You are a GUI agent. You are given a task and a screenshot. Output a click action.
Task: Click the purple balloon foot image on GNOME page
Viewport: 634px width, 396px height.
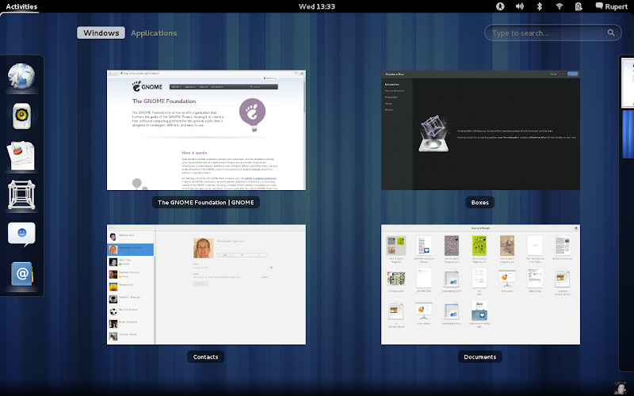pos(252,114)
